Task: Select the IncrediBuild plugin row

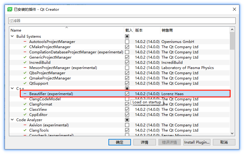Action: [120, 63]
